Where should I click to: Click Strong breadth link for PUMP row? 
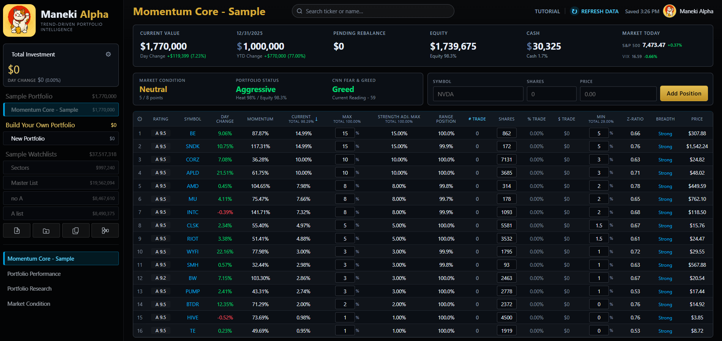click(x=665, y=292)
